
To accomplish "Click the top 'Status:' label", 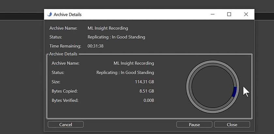I will coord(56,37).
